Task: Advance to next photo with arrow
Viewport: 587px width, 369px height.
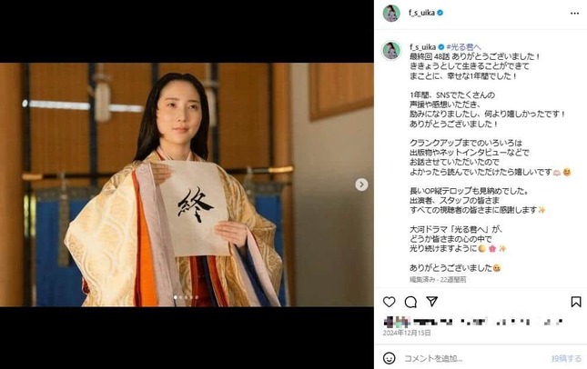Action: pos(361,184)
